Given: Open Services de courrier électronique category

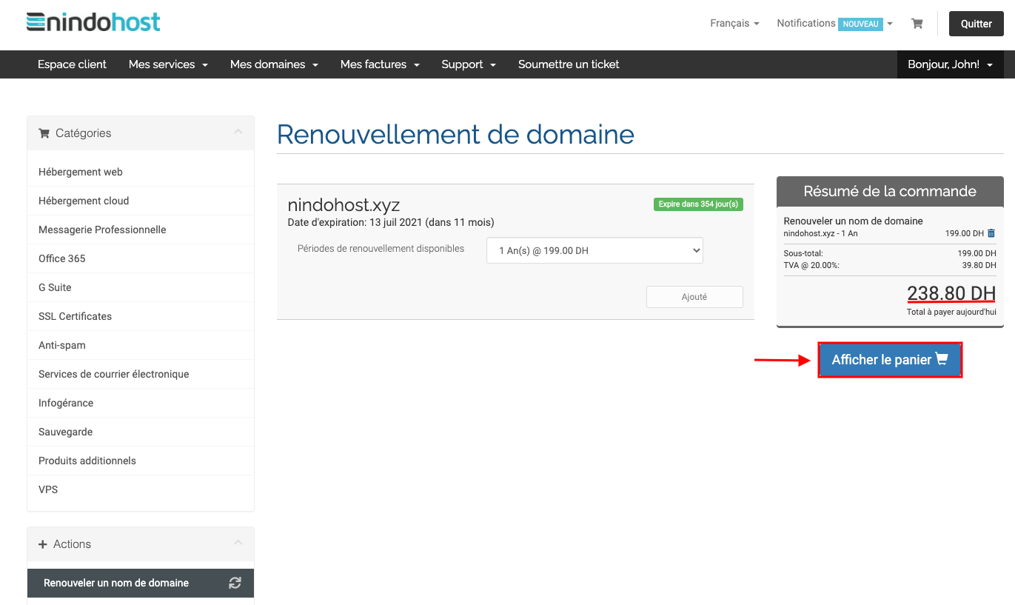Looking at the screenshot, I should [141, 374].
